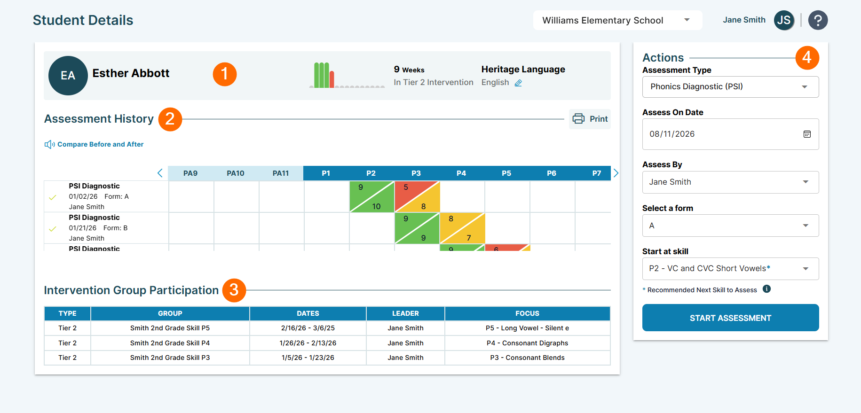Viewport: 861px width, 413px height.
Task: Click the GROUP column header
Action: click(170, 313)
